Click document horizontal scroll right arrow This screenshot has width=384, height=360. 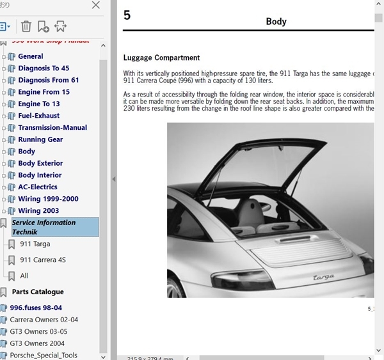[371, 358]
